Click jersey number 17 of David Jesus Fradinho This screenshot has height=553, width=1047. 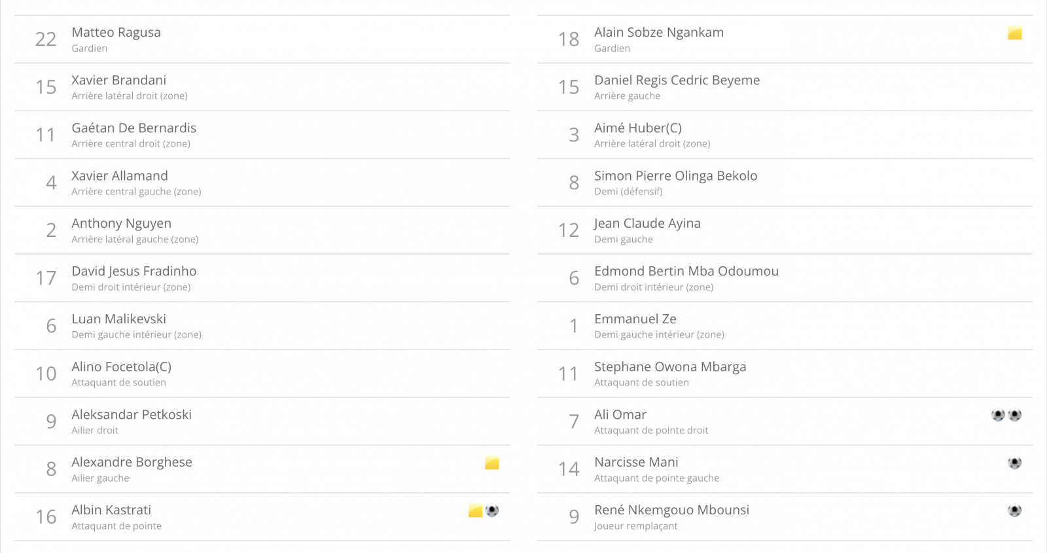(x=46, y=278)
